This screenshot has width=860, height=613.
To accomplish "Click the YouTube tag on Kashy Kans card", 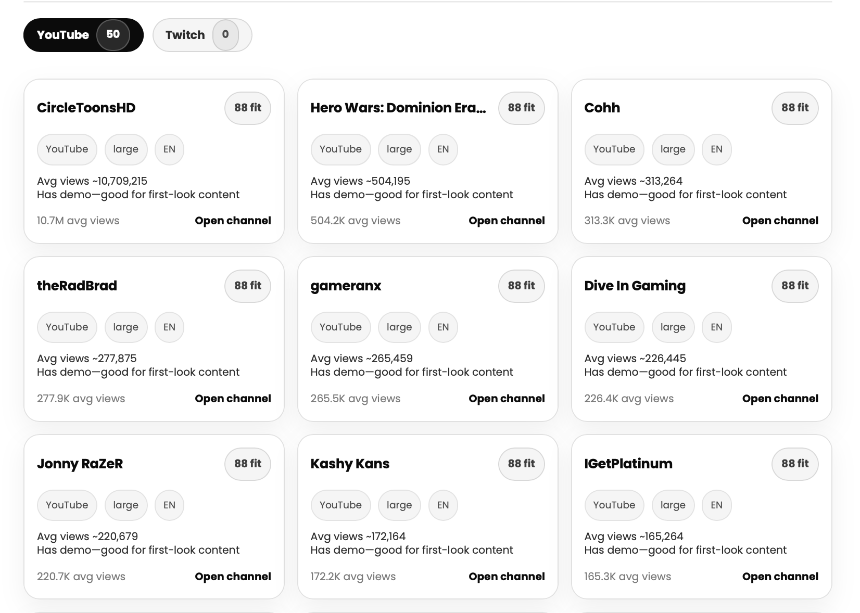I will coord(340,505).
